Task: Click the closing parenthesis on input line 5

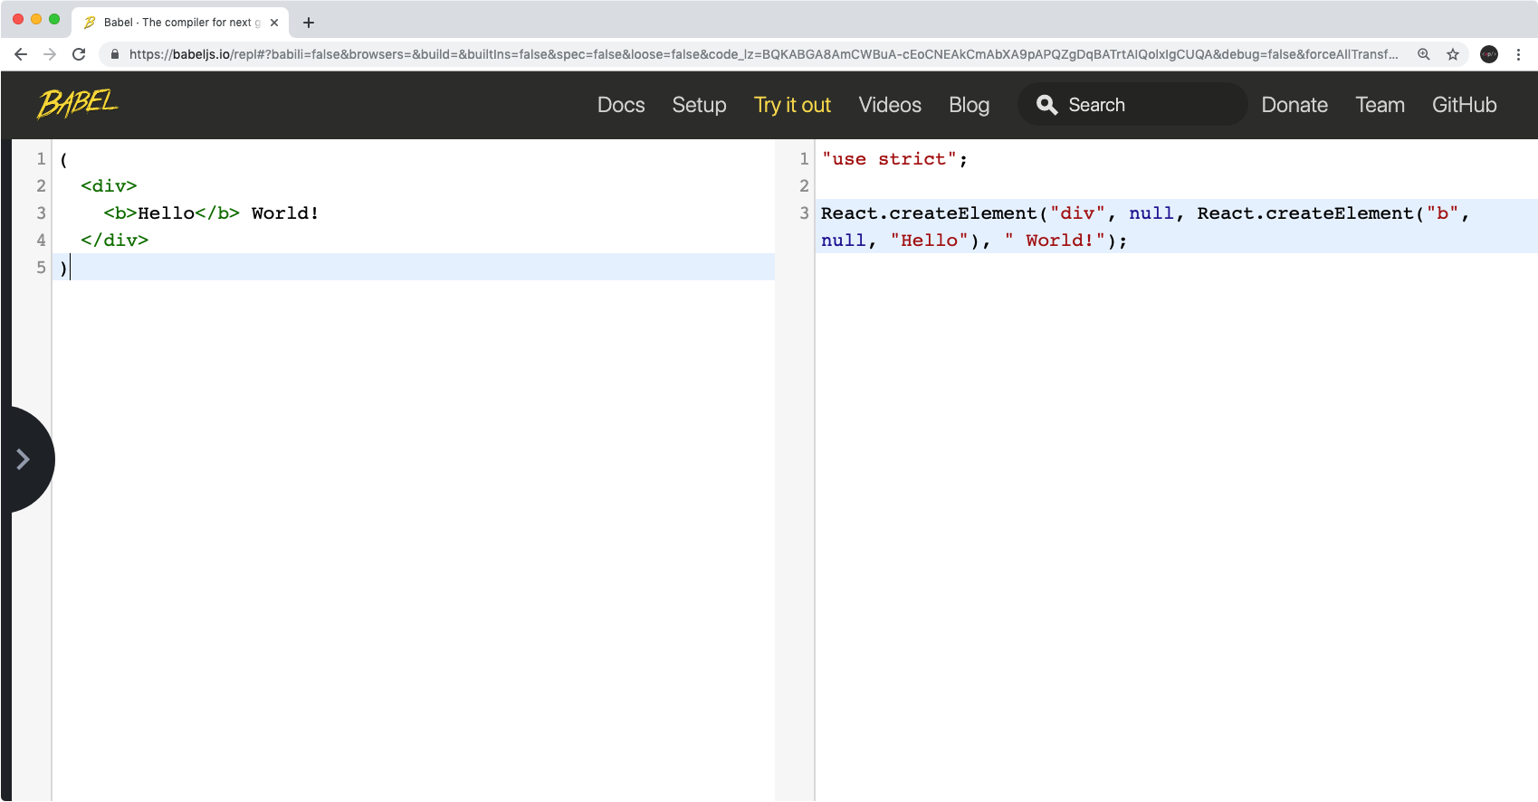Action: [63, 268]
